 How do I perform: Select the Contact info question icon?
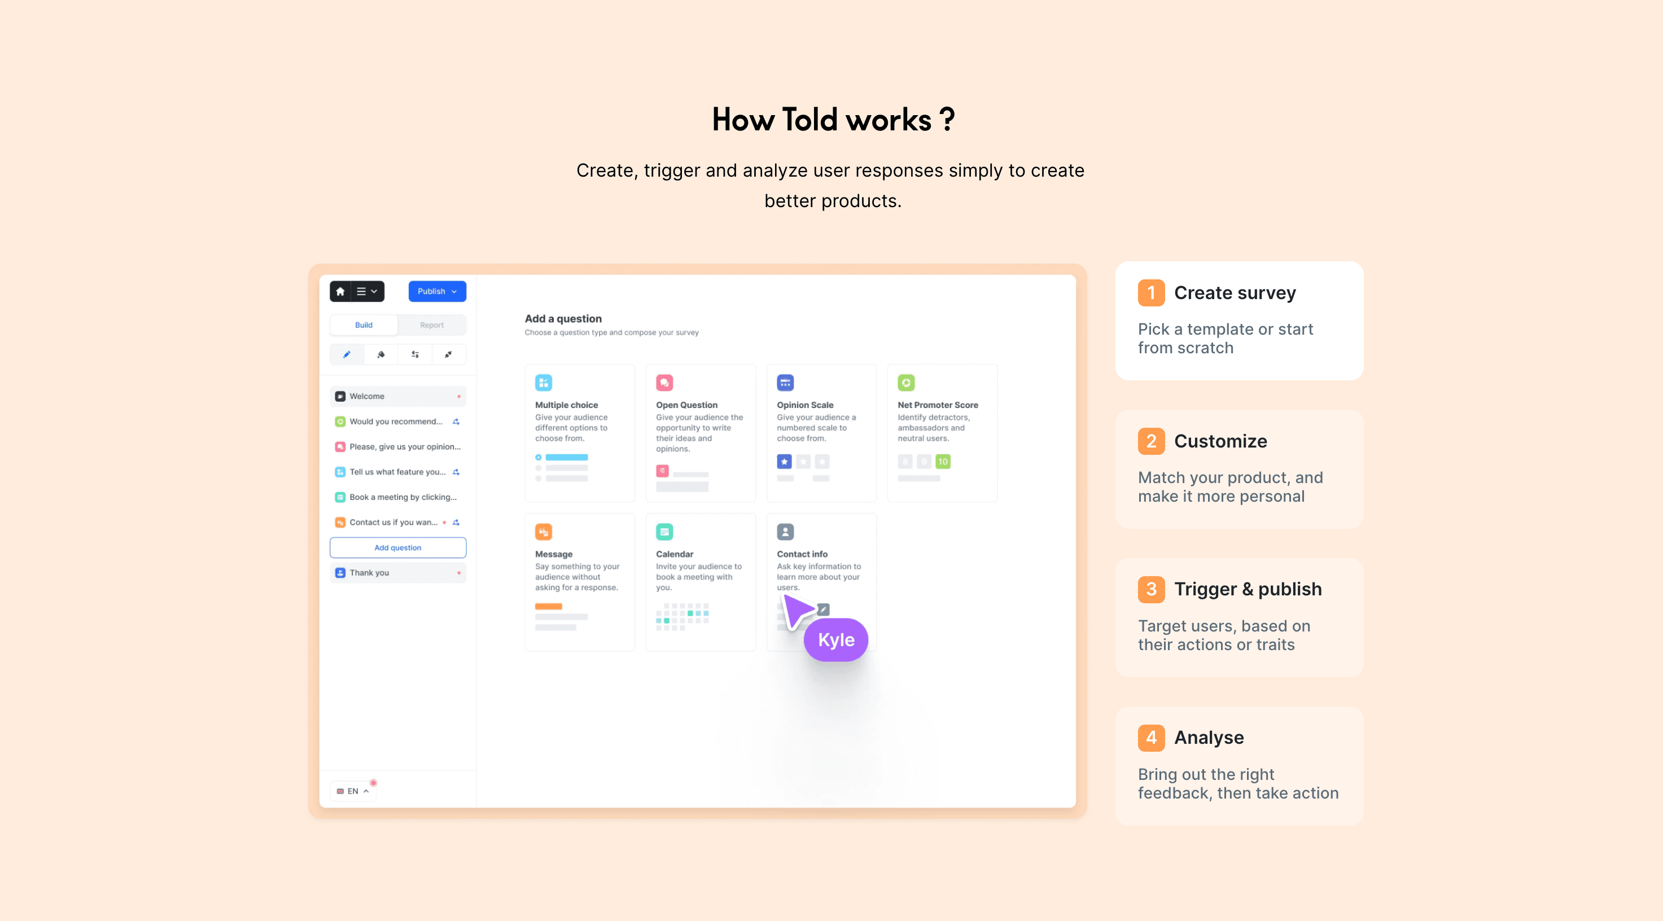[x=785, y=532]
